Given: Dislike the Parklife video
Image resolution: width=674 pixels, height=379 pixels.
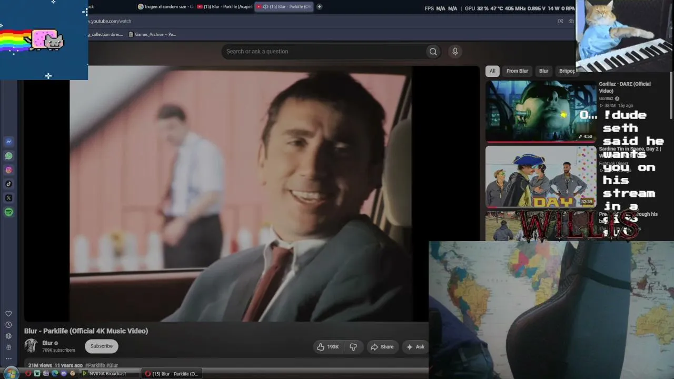Looking at the screenshot, I should pos(353,347).
